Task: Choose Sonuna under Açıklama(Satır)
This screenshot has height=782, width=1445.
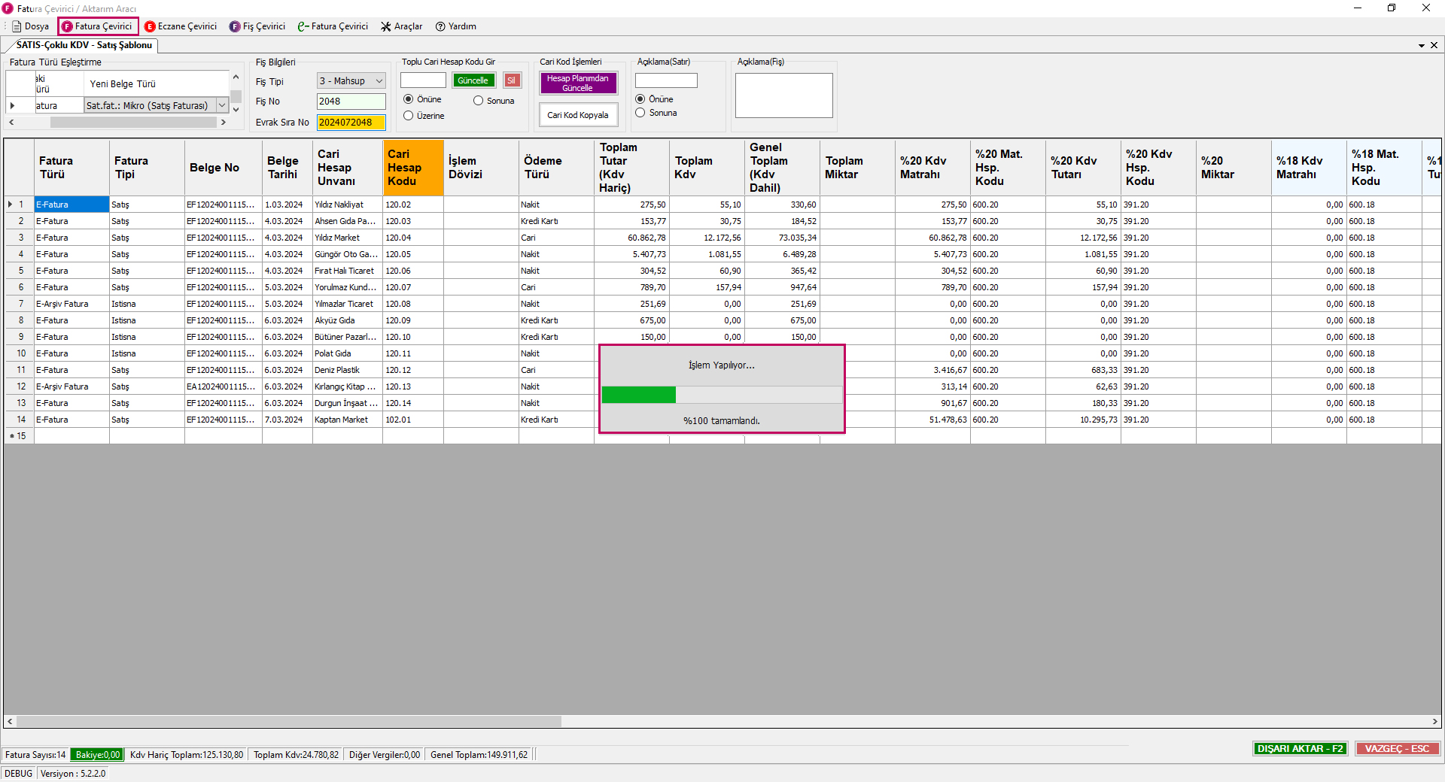Action: click(640, 113)
